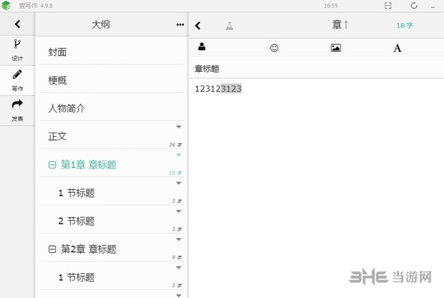The image size is (444, 298).
Task: Open the 设计 design section
Action: [17, 51]
